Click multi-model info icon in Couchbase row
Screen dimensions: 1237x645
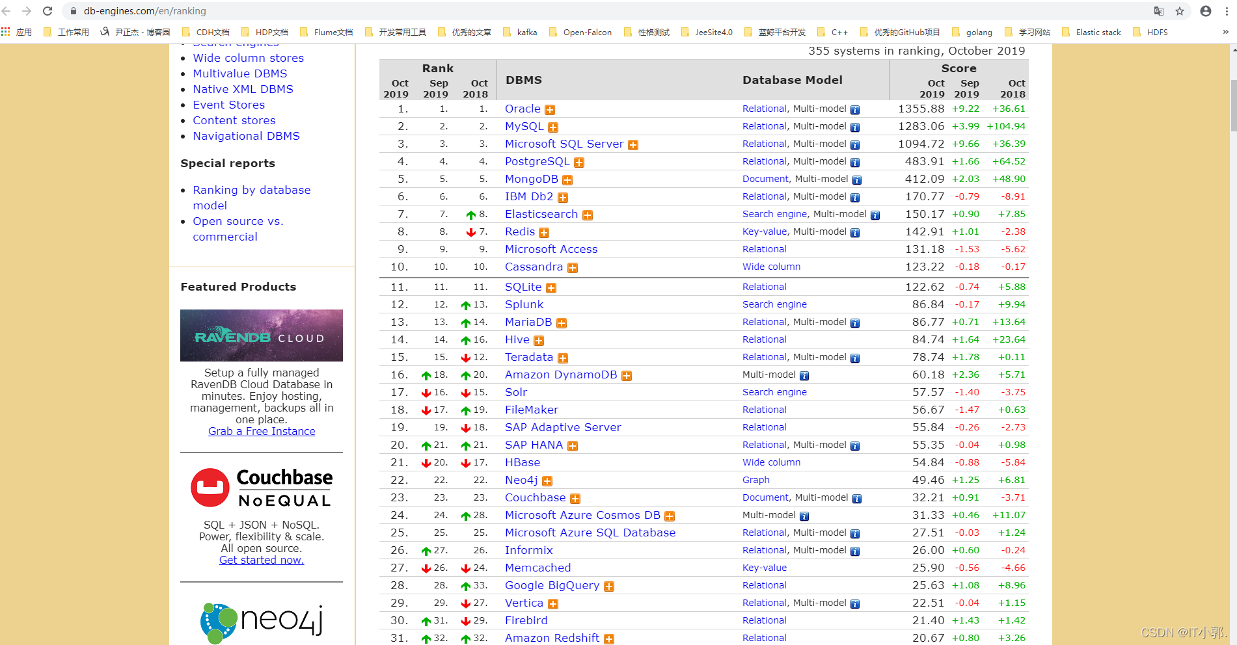click(x=857, y=499)
